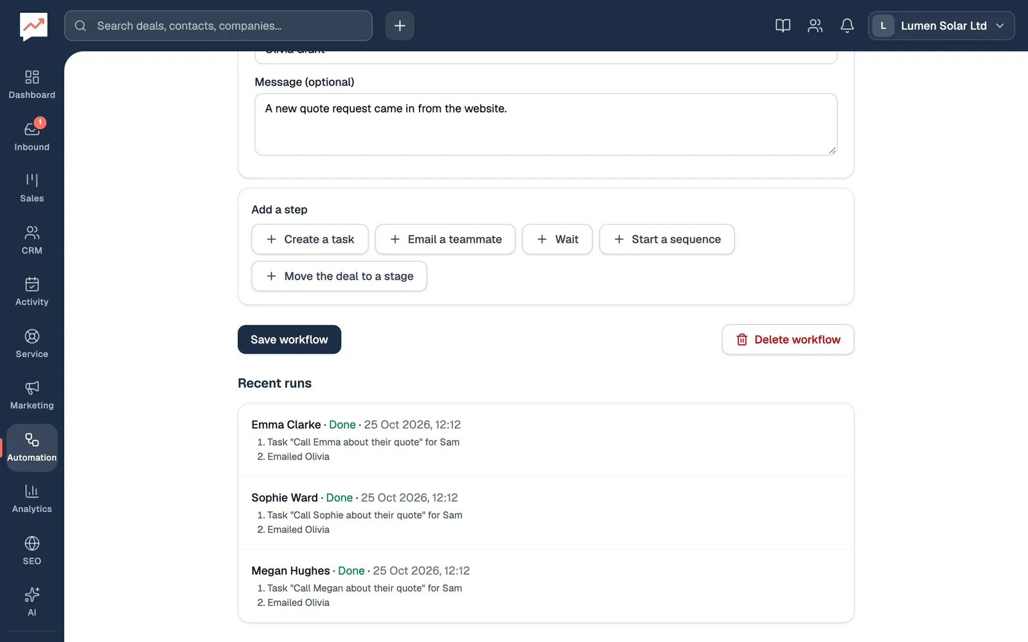Click 'Call Emma about their quote' task line
This screenshot has width=1028, height=642.
359,442
